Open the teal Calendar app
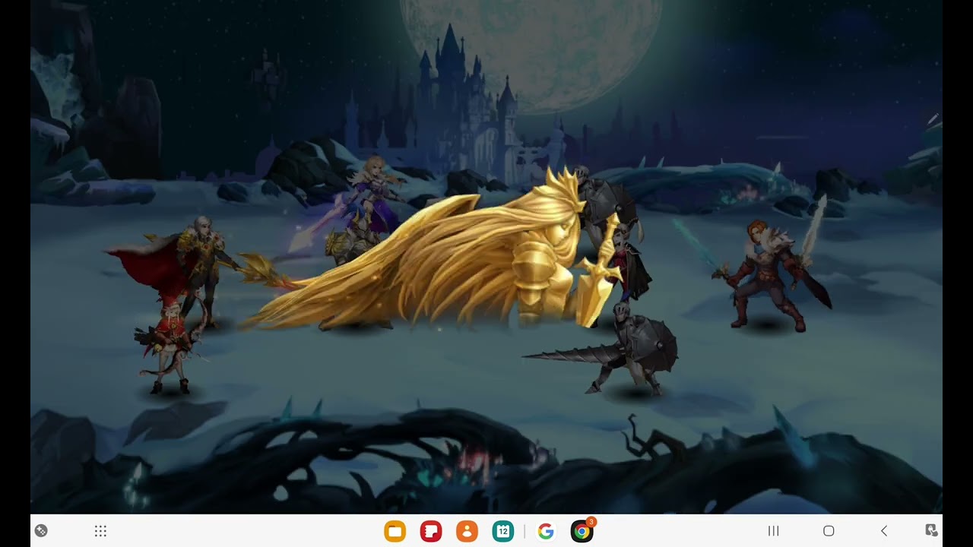This screenshot has height=547, width=973. click(x=503, y=531)
